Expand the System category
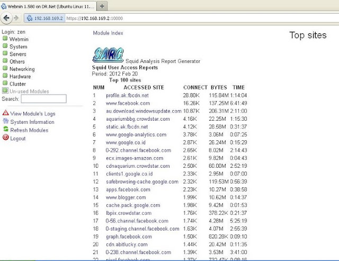The height and width of the screenshot is (261, 339). [x=19, y=47]
